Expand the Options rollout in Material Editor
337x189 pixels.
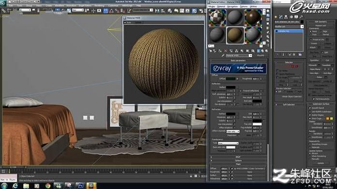coord(238,160)
